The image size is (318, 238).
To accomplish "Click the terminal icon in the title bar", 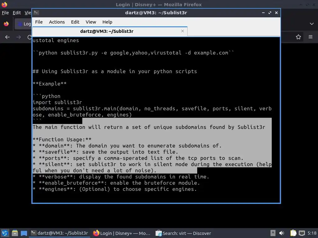I will [x=36, y=12].
